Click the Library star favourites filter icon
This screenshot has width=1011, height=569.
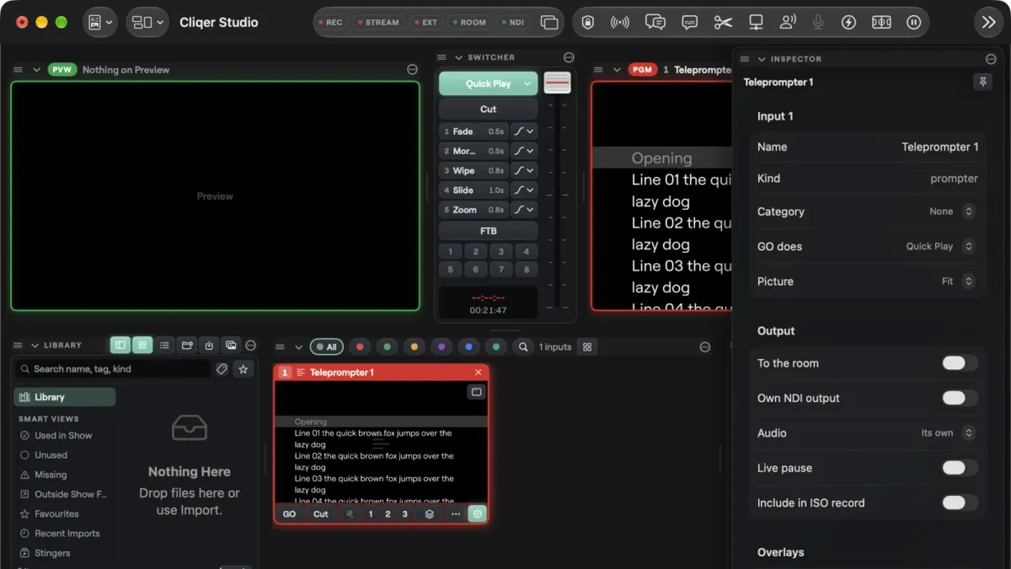point(243,369)
